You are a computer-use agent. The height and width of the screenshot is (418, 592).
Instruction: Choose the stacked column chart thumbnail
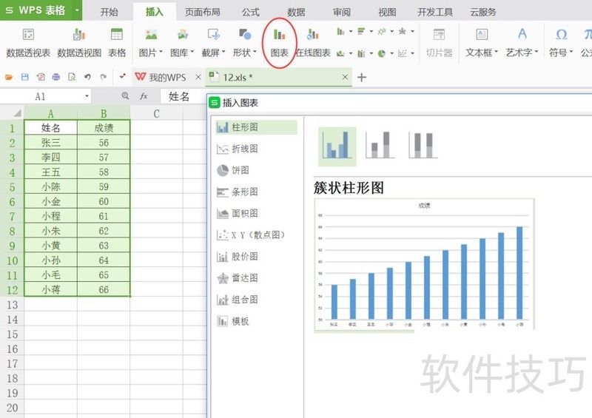(380, 145)
